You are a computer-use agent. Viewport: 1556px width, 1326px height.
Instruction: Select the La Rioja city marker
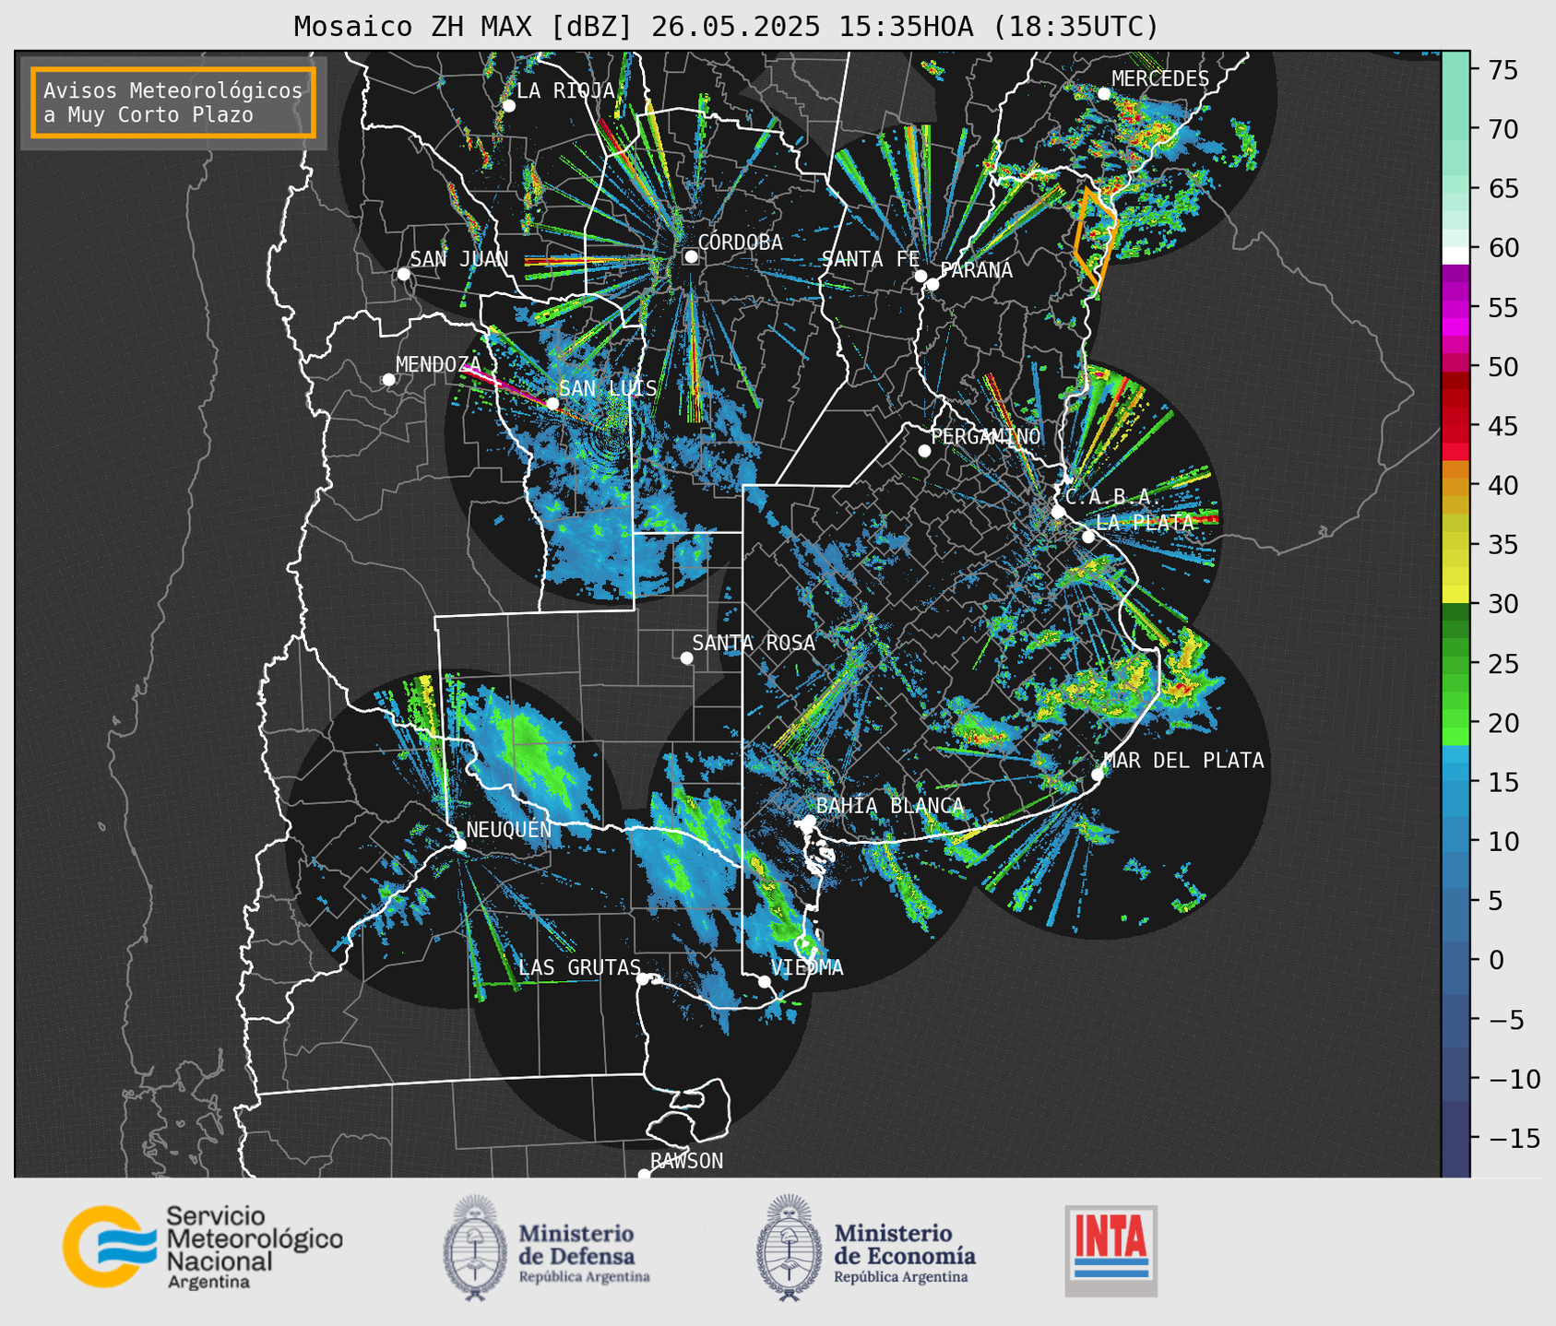[x=509, y=106]
